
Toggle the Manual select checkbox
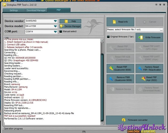tap(61, 31)
